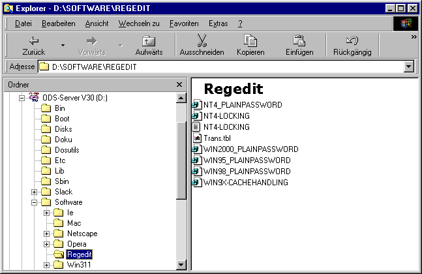
Task: Select the Trans.tbl file icon
Action: [x=197, y=138]
